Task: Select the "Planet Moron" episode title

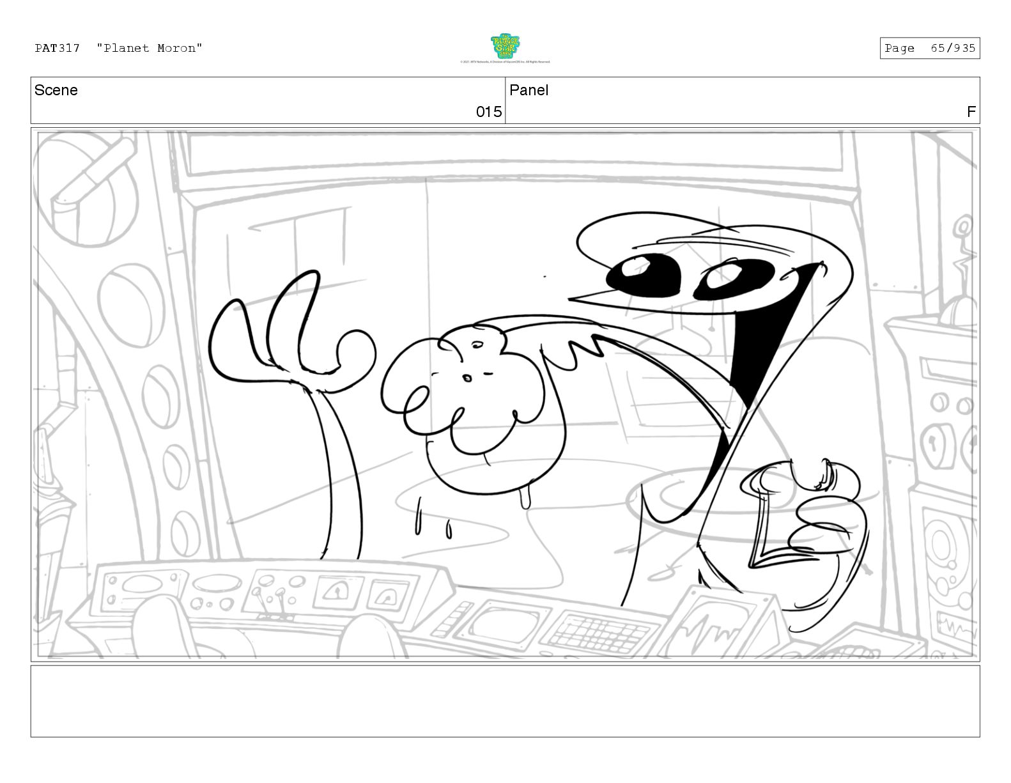Action: tap(150, 48)
